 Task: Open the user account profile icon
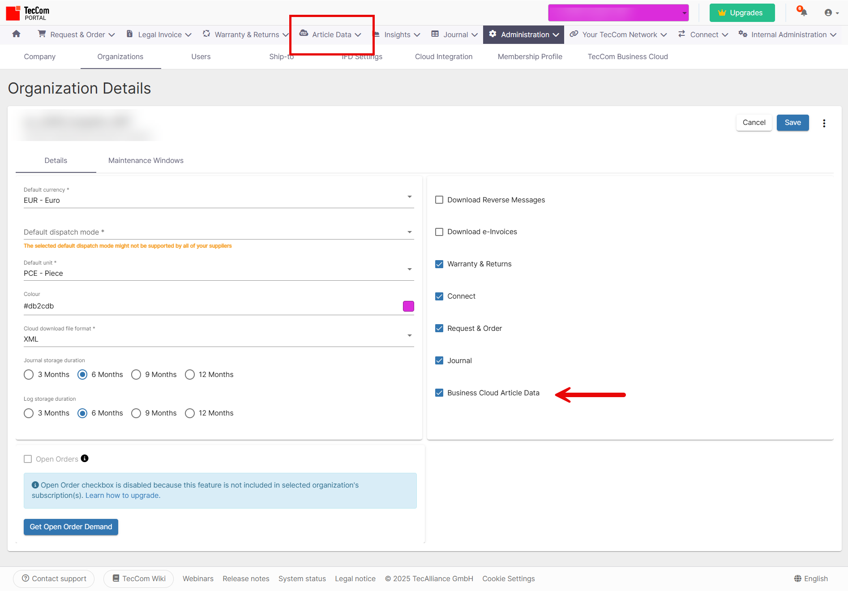tap(828, 13)
